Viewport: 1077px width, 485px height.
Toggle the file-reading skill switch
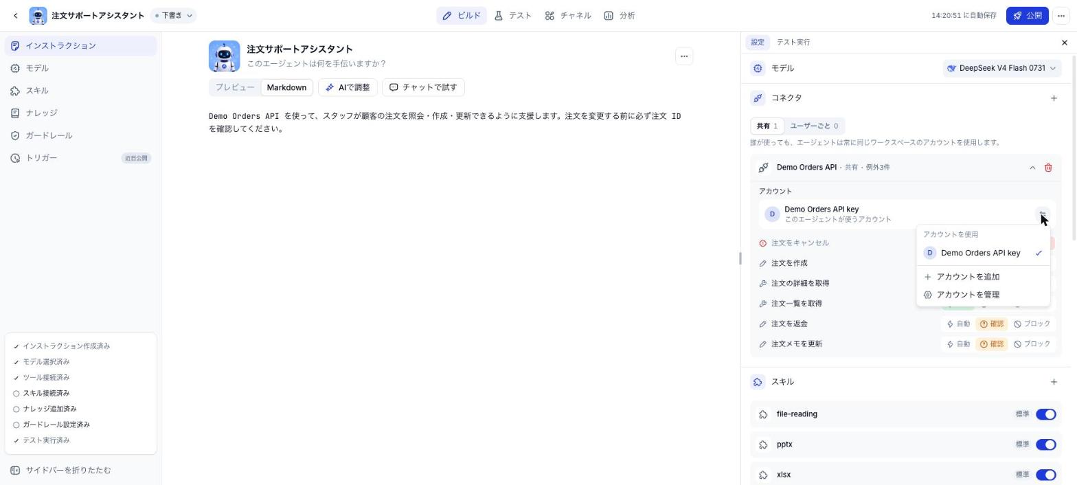pos(1045,414)
